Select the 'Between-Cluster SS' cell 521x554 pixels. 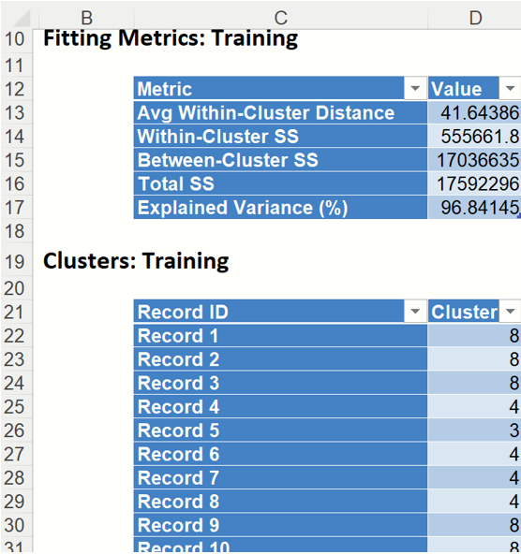280,160
